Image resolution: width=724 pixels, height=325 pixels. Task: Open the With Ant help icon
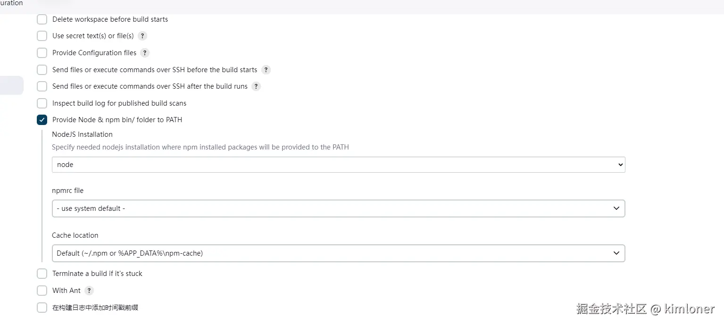(x=89, y=291)
